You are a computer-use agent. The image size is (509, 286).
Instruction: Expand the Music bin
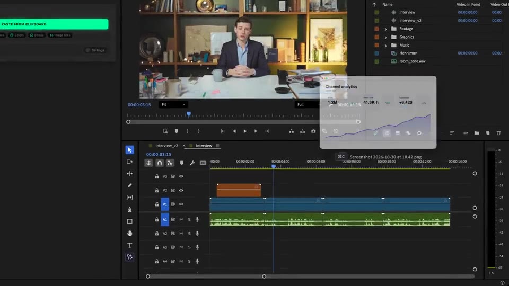385,46
